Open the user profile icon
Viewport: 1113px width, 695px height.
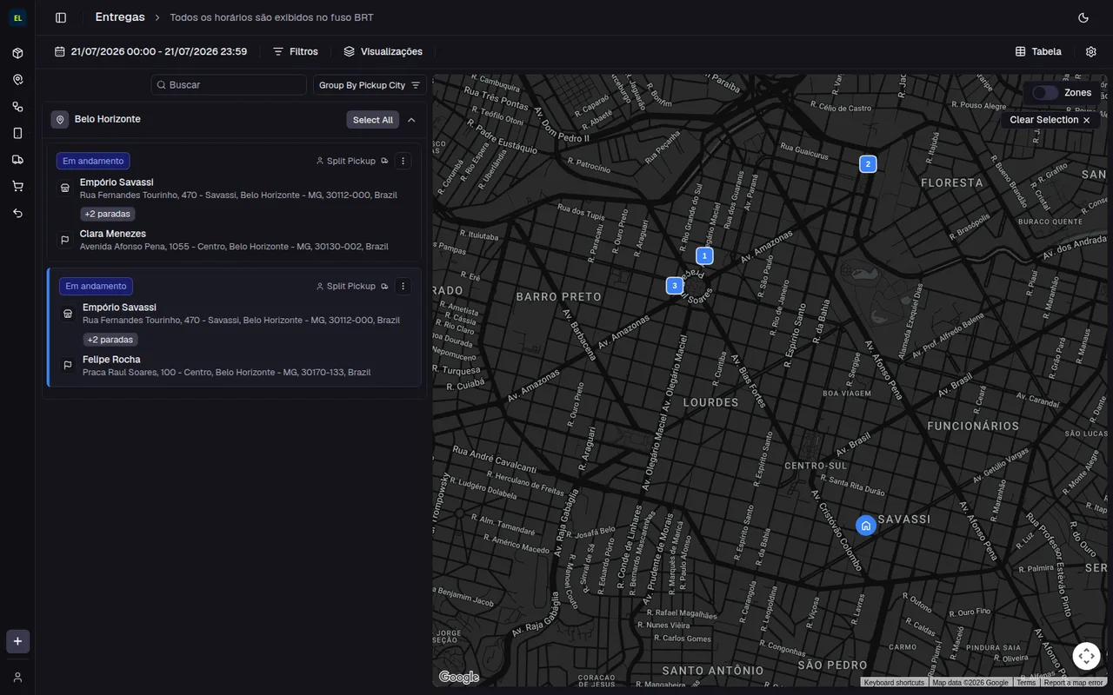coord(17,677)
